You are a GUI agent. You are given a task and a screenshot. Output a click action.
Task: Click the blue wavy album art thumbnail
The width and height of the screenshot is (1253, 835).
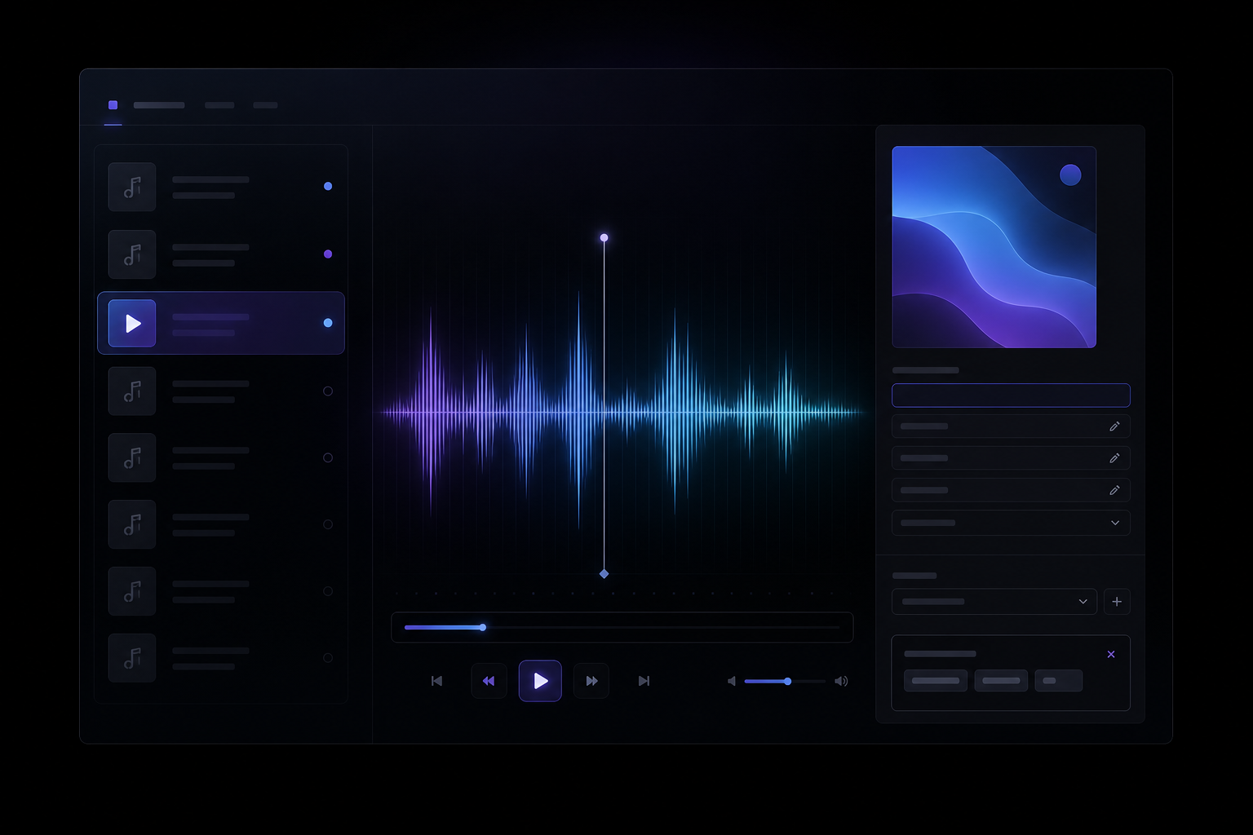[994, 247]
